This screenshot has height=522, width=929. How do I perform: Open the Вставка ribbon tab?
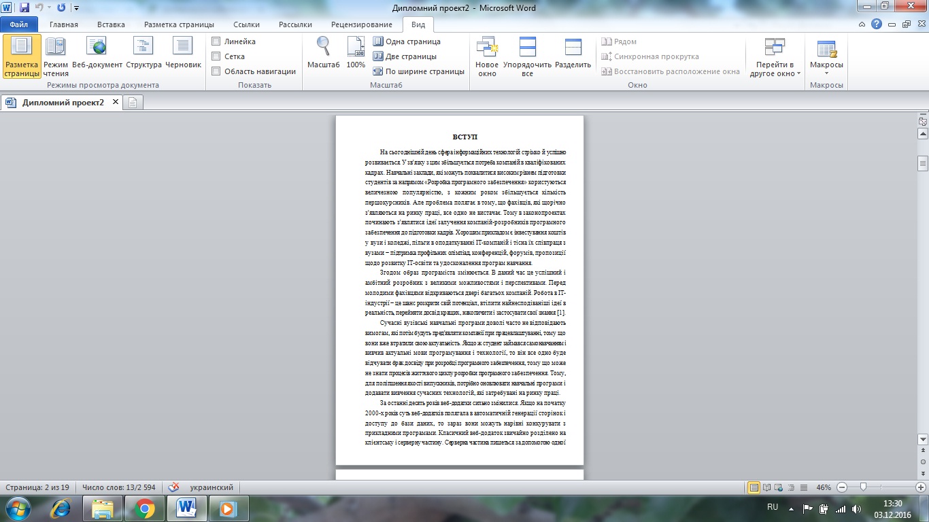(111, 24)
